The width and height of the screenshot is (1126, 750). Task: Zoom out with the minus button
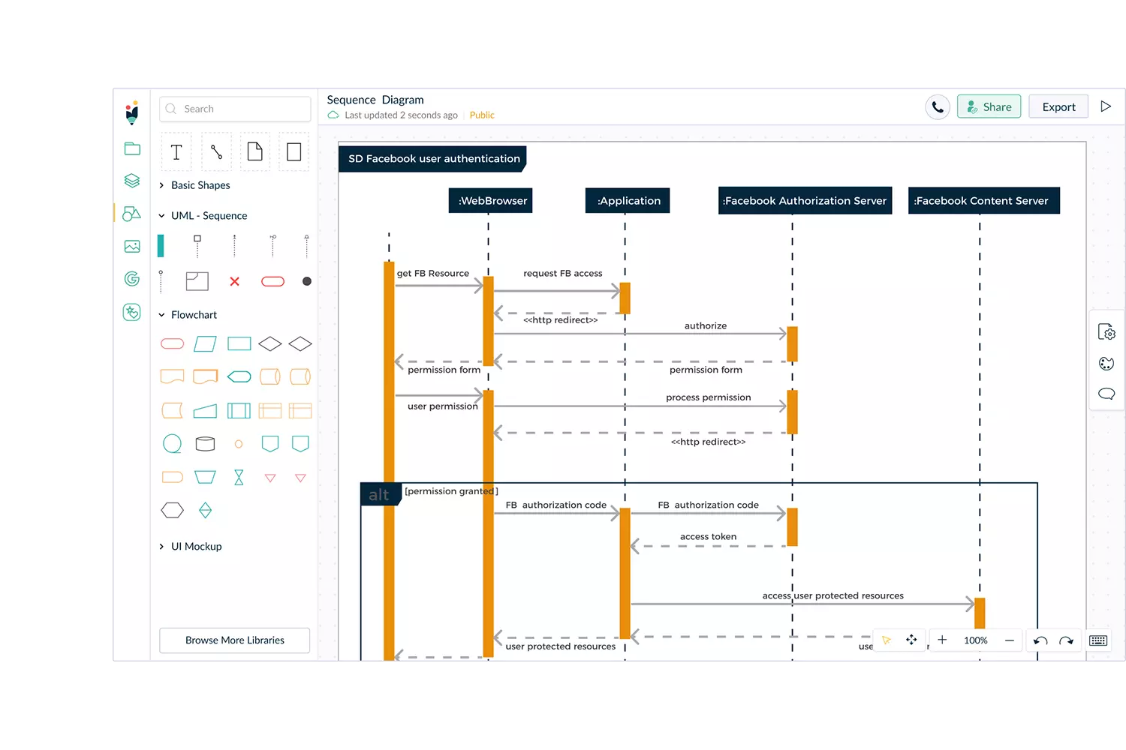coord(1010,640)
